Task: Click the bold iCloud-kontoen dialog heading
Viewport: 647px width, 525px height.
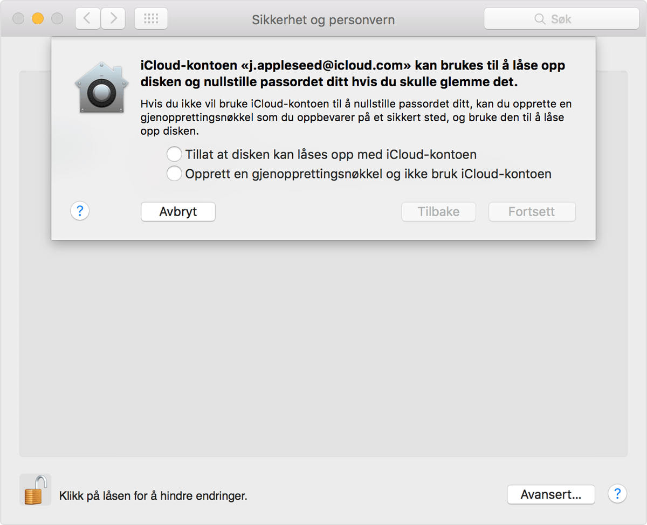Action: [x=353, y=74]
